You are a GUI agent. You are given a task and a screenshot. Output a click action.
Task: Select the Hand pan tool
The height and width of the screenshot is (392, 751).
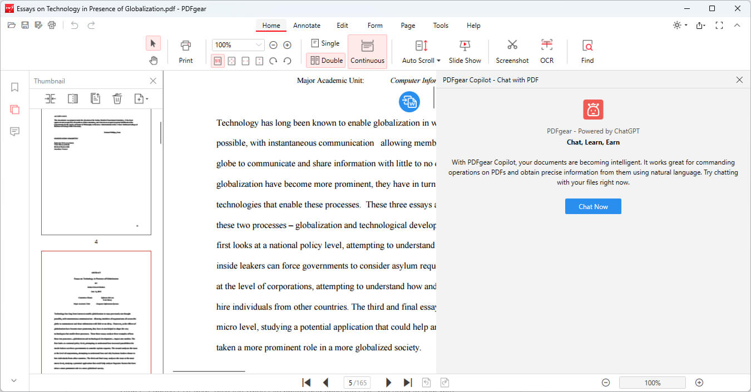pyautogui.click(x=153, y=60)
